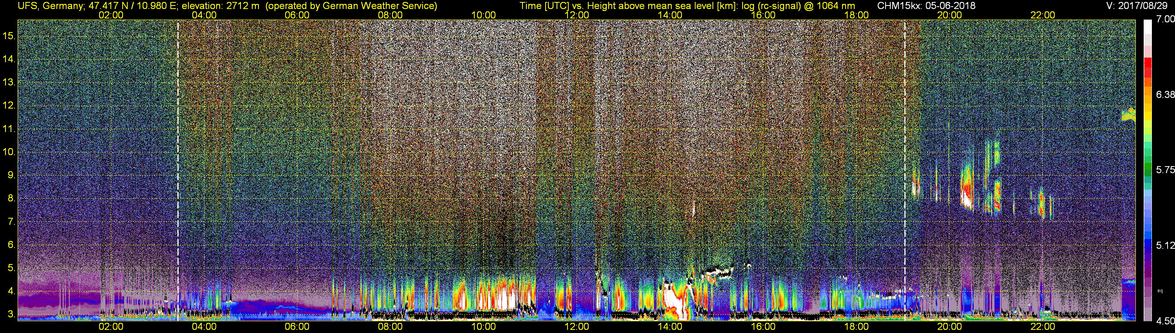This screenshot has width=1175, height=333.
Task: Click the 15. km height axis label
Action: [9, 36]
